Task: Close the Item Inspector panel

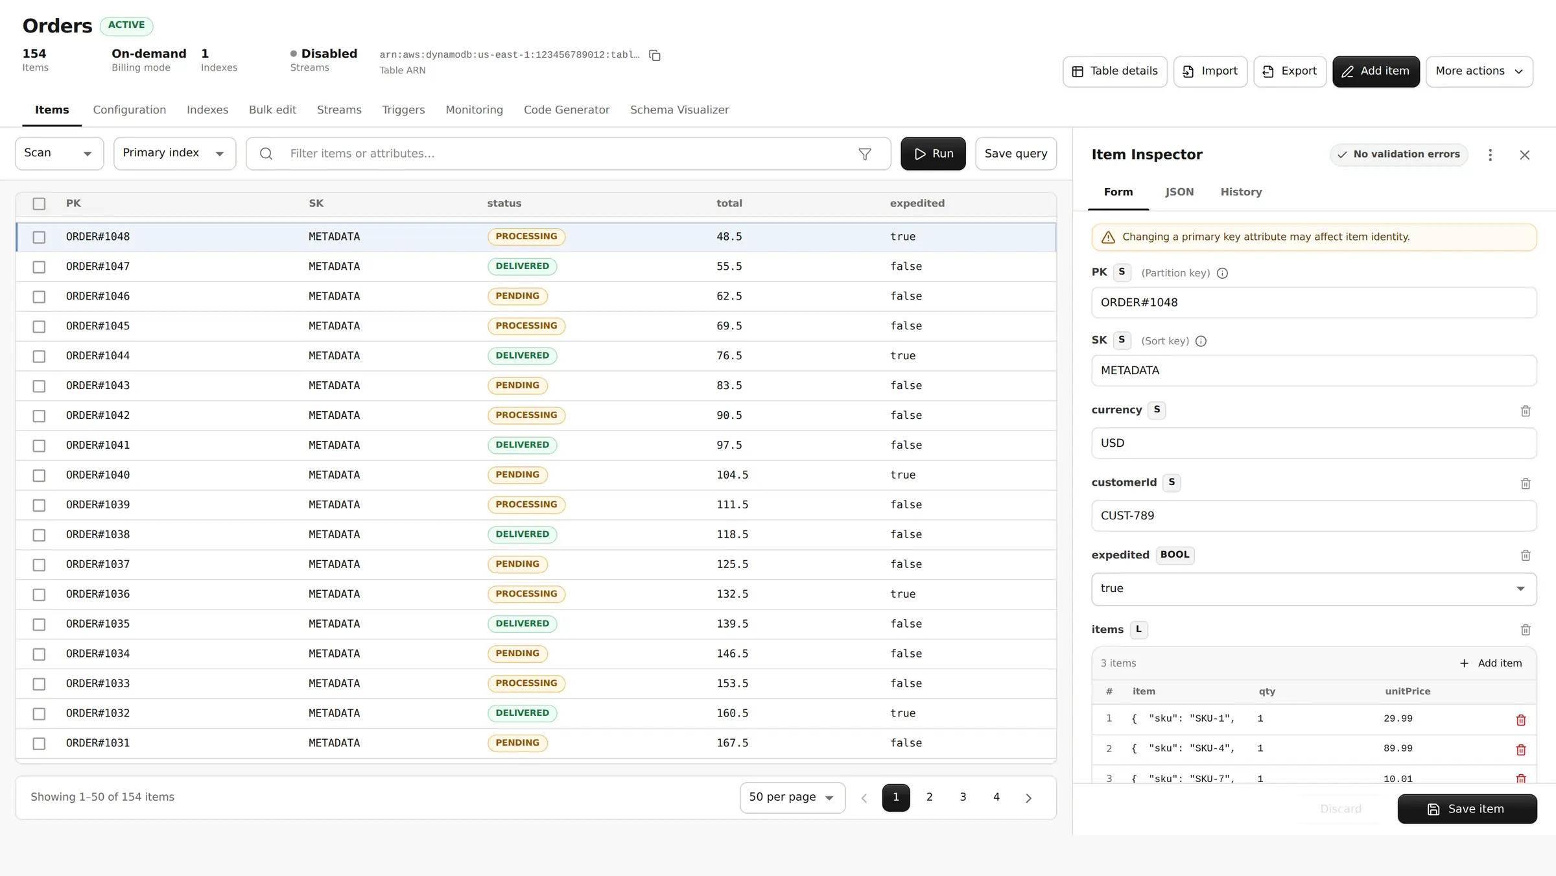Action: (x=1525, y=154)
